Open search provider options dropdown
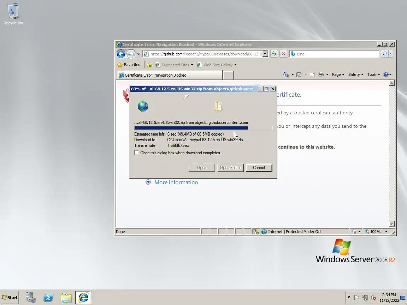 pos(391,54)
